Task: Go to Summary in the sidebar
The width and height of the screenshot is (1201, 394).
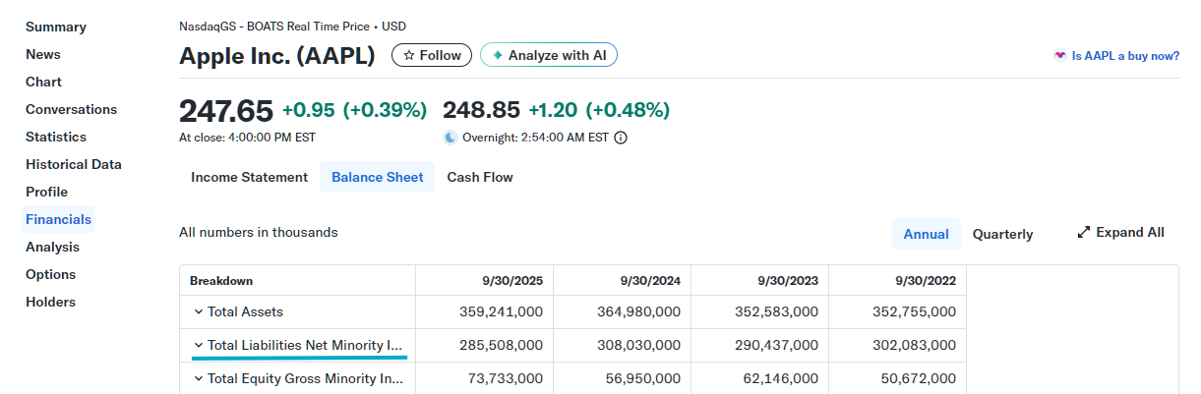Action: (55, 27)
